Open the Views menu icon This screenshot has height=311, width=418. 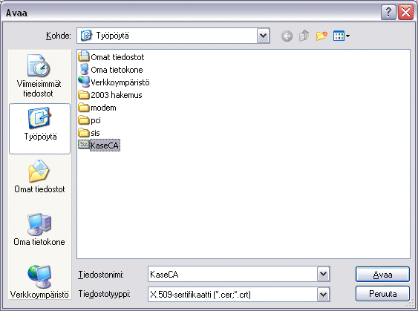click(342, 36)
